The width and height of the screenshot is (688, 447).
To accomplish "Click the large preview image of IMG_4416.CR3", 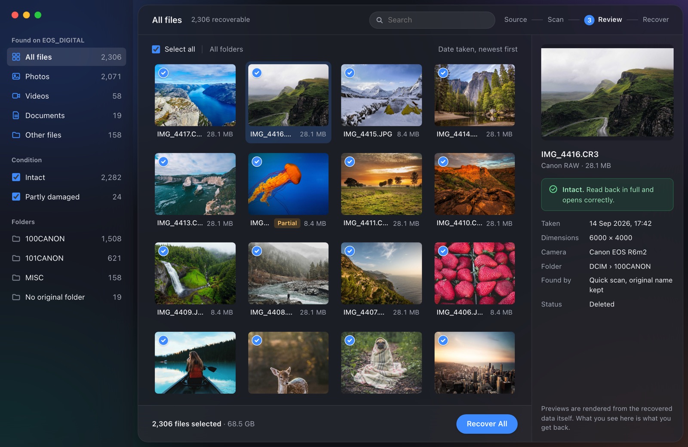I will pos(607,92).
